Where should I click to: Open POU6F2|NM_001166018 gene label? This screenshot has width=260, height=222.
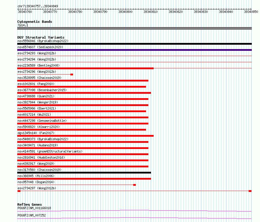tap(34, 208)
